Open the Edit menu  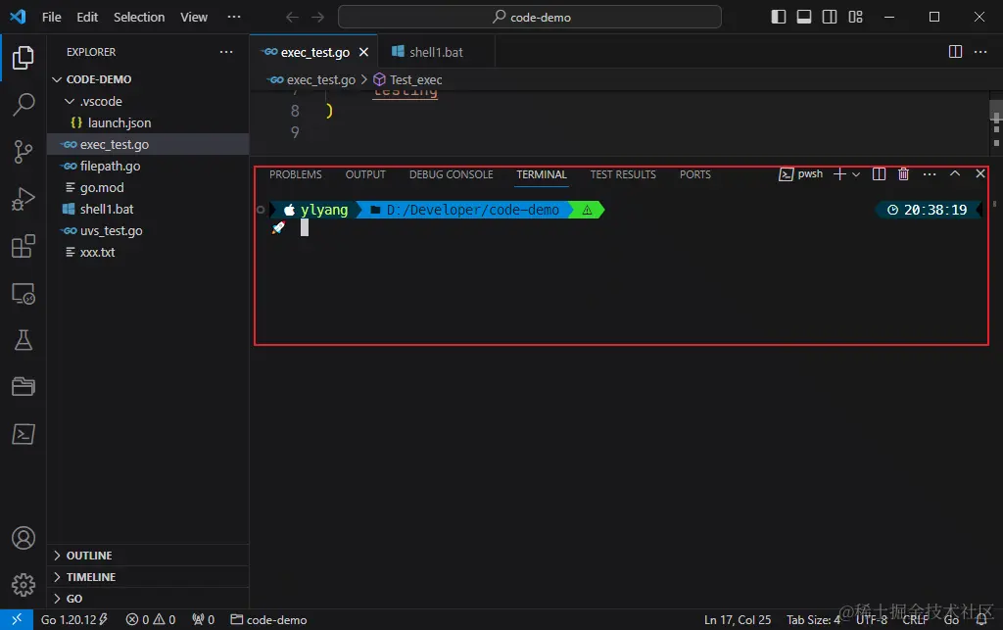(87, 18)
